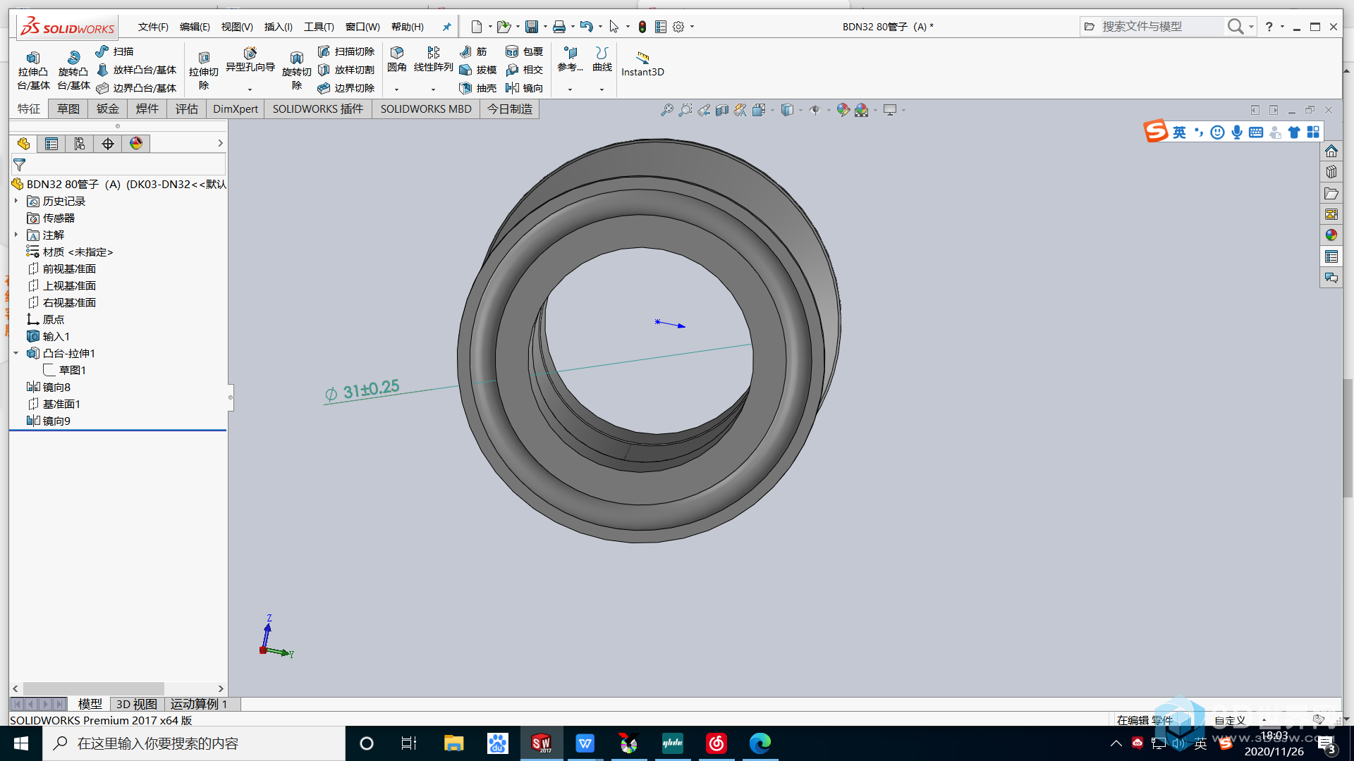The image size is (1354, 761).
Task: Open the Hole Wizard dropdown arrow
Action: click(250, 89)
